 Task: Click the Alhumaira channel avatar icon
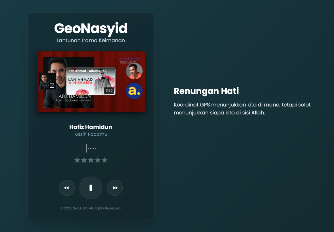pos(134,71)
